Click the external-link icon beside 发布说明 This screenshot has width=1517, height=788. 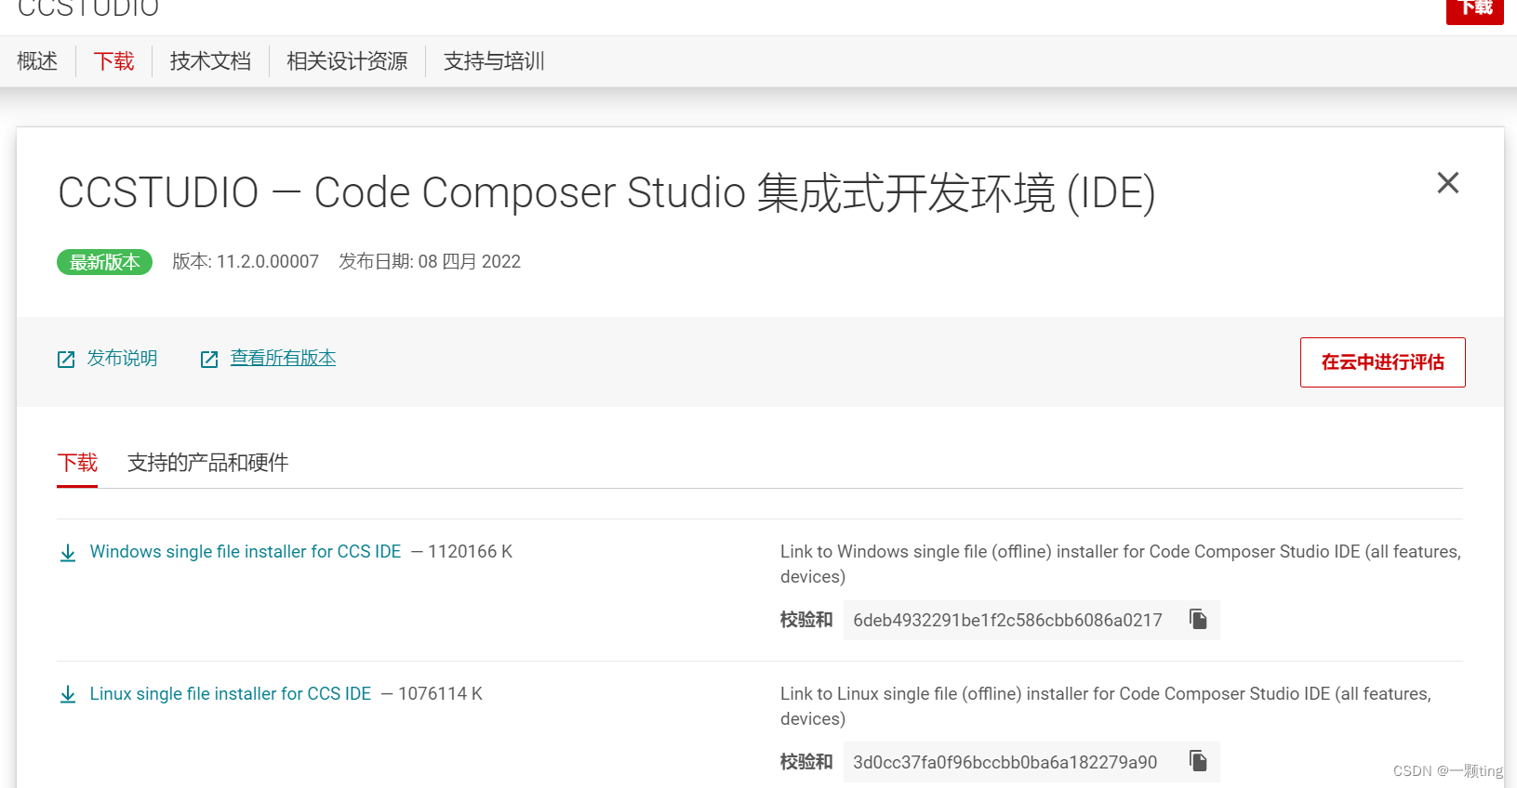click(x=65, y=358)
